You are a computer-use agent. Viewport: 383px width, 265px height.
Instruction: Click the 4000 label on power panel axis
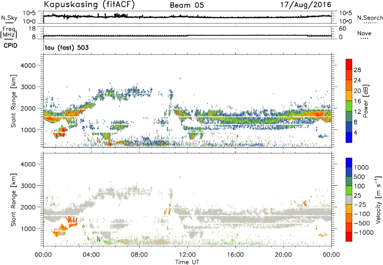pyautogui.click(x=28, y=66)
